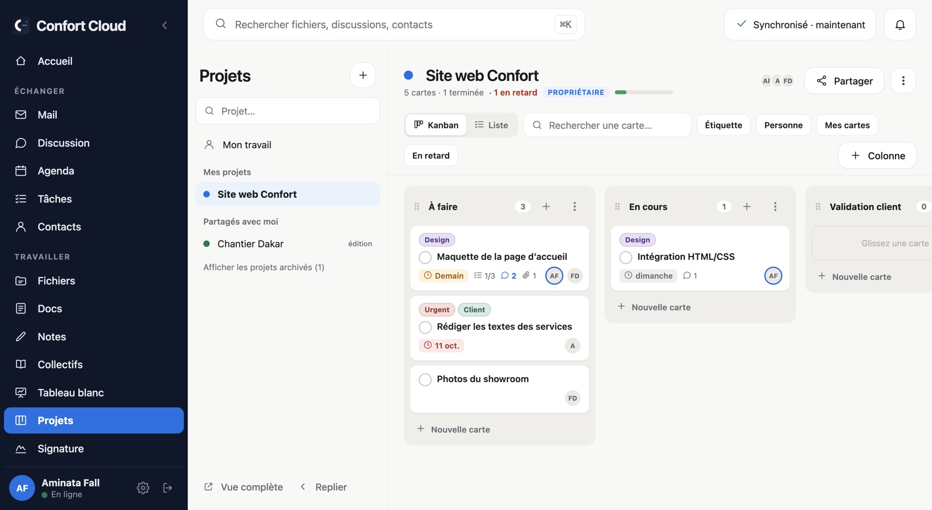Add a new Colonne
This screenshot has width=932, height=510.
[x=878, y=155]
